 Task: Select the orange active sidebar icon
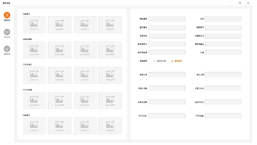[x=7, y=15]
